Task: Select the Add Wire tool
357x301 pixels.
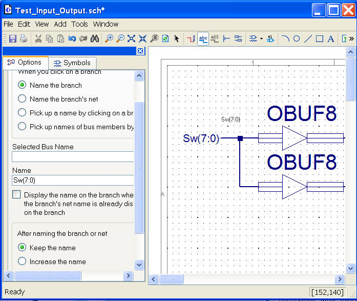Action: [x=191, y=39]
